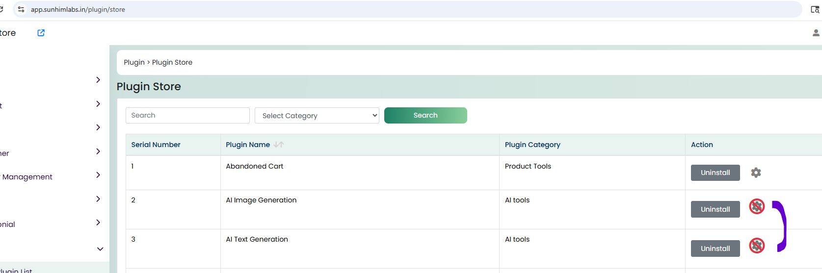Expand sidebar chevron below Management
This screenshot has width=822, height=273.
(98, 199)
